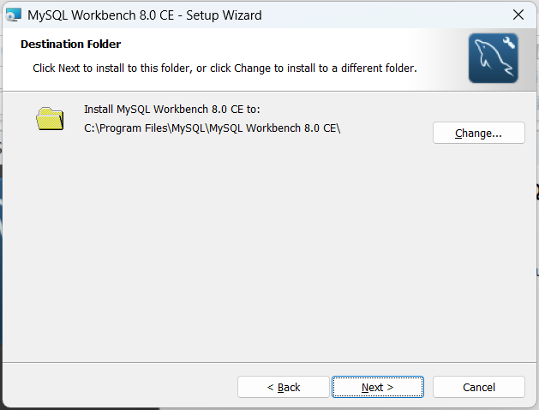The height and width of the screenshot is (410, 539).
Task: Click the separator line above the buttons
Action: (x=269, y=362)
